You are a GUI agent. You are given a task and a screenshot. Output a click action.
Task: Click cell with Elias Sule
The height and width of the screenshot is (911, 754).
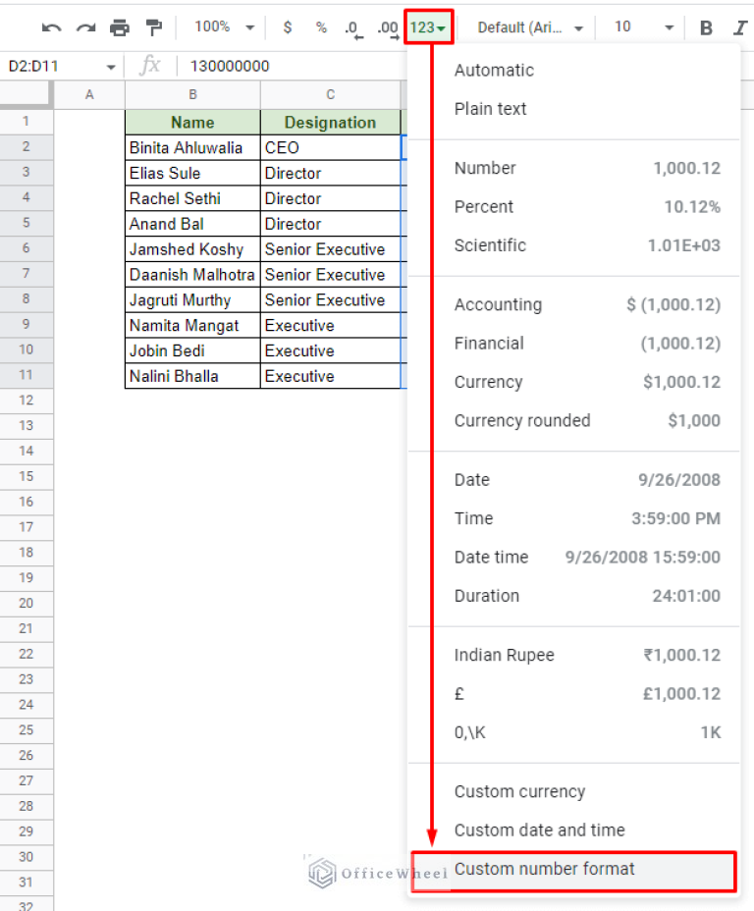(192, 173)
